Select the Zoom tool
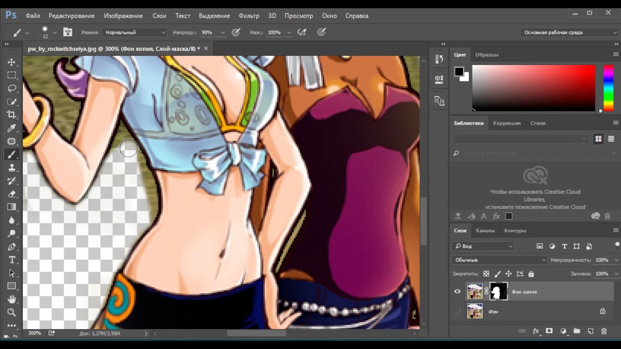This screenshot has width=621, height=349. point(12,312)
